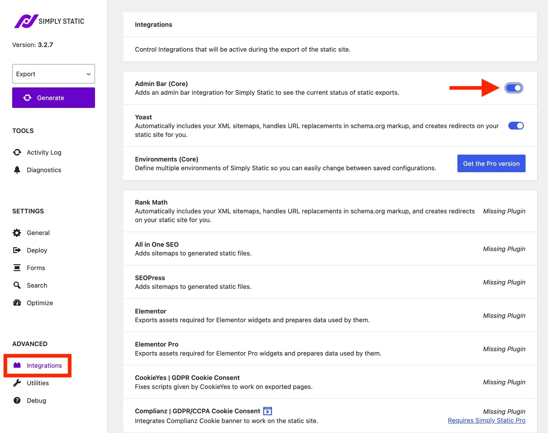Disable the Yoast integration toggle

tap(516, 126)
